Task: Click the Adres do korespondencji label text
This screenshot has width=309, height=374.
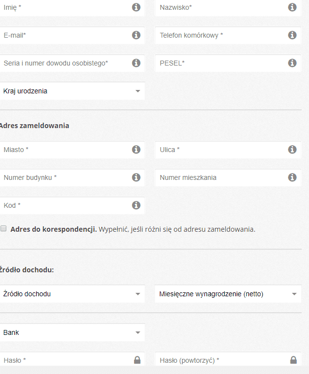Action: click(53, 229)
